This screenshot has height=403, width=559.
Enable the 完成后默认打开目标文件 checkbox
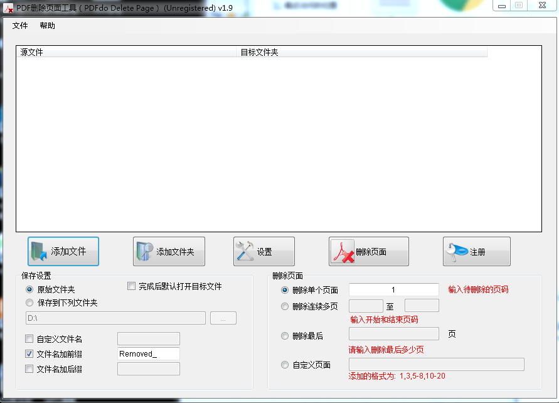pyautogui.click(x=131, y=286)
